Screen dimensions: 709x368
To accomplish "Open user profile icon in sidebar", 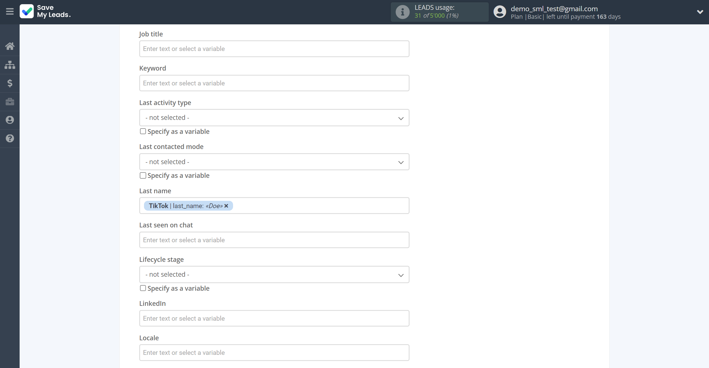I will coord(10,120).
